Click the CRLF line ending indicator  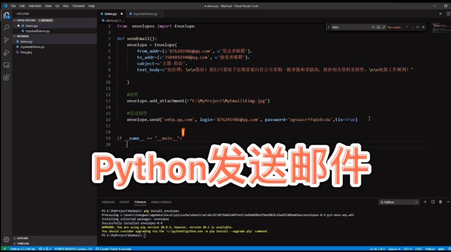tap(418, 249)
